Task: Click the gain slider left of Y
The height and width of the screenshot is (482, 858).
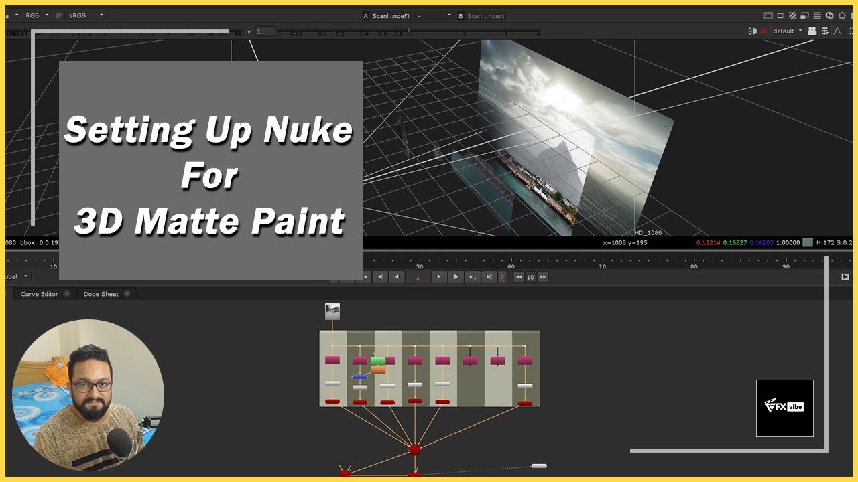Action: [123, 32]
